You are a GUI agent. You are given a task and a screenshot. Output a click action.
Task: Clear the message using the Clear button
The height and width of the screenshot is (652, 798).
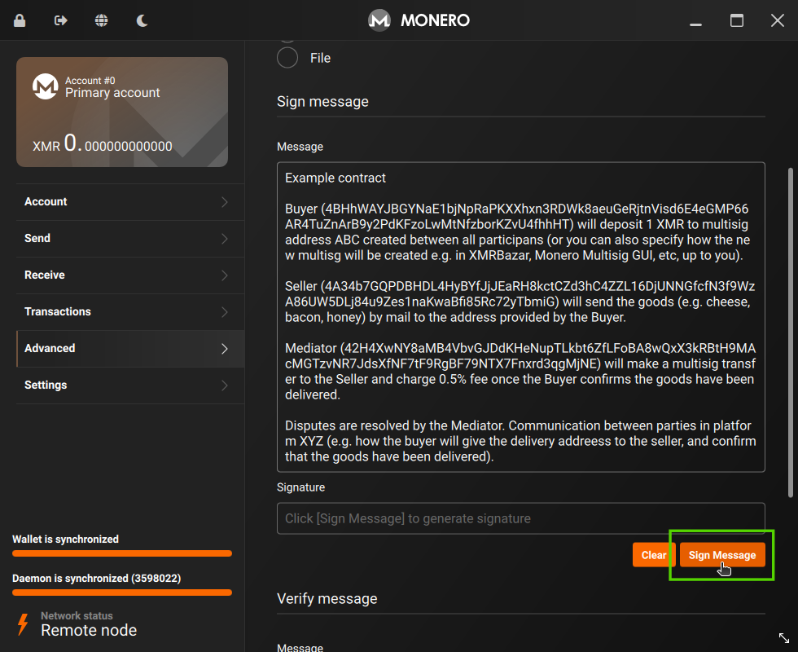tap(653, 554)
